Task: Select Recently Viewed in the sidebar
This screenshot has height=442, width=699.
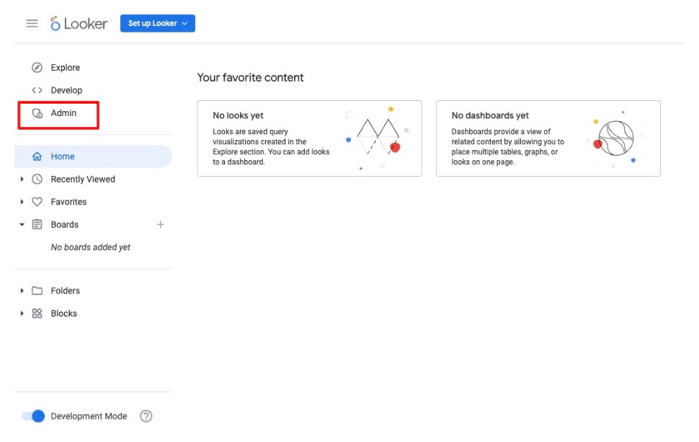Action: (x=83, y=179)
